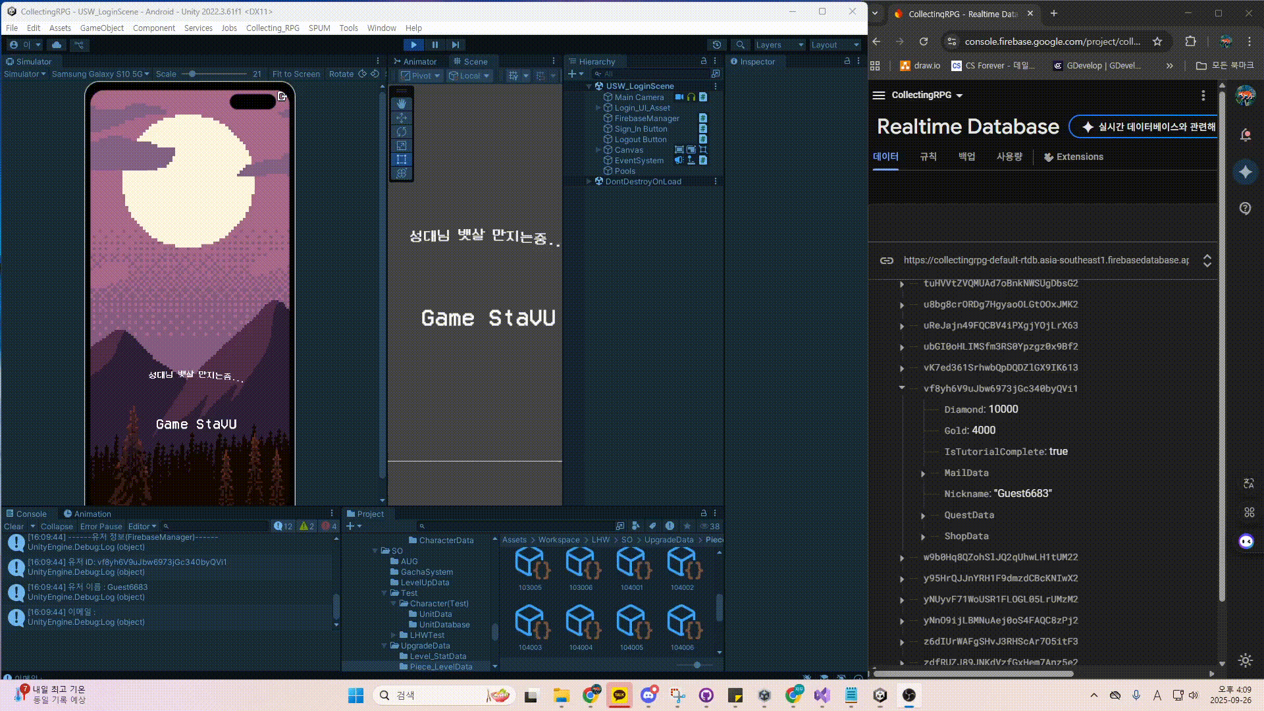Click the Firebase notifications bell icon
1264x711 pixels.
(1245, 135)
